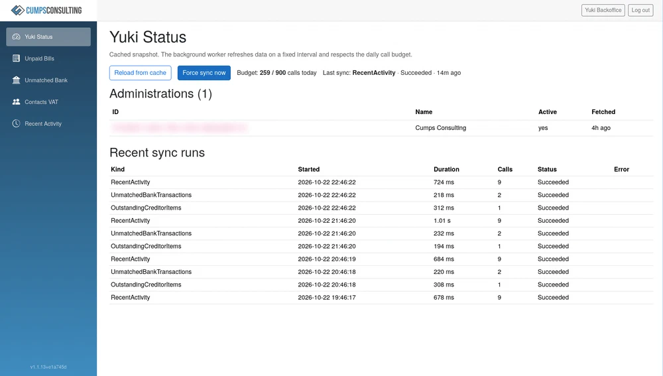The image size is (663, 376).
Task: Click the version label v1.1.13+e1a745d
Action: click(48, 367)
